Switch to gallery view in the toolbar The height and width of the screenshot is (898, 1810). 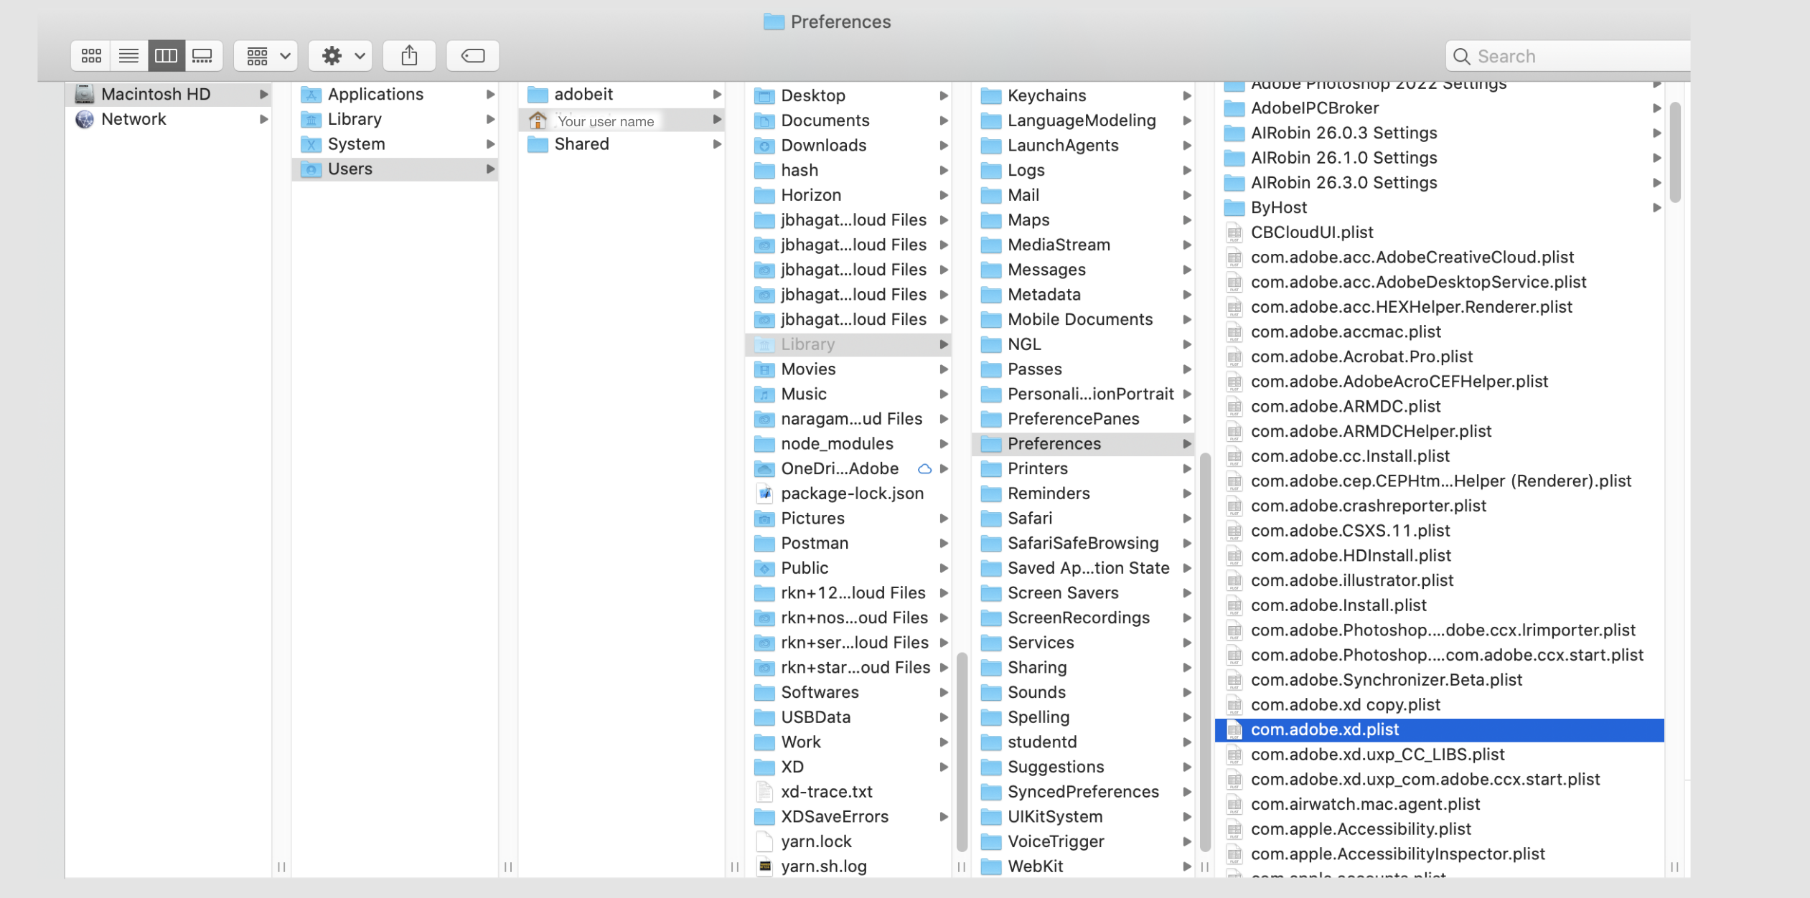(x=203, y=55)
